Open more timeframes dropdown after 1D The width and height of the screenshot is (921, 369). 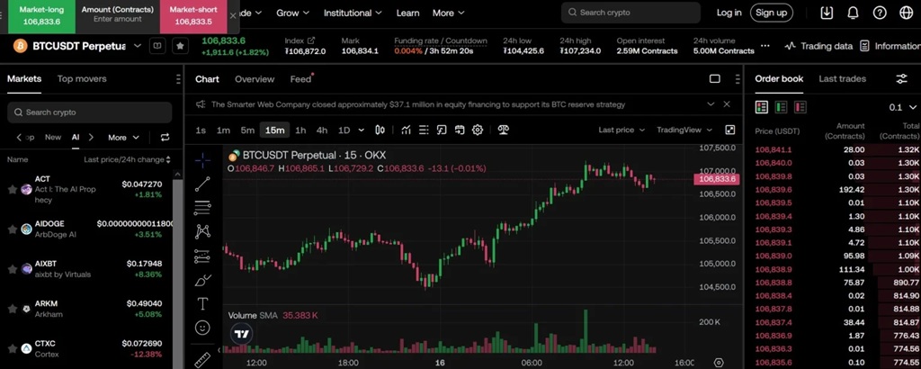[x=362, y=130]
